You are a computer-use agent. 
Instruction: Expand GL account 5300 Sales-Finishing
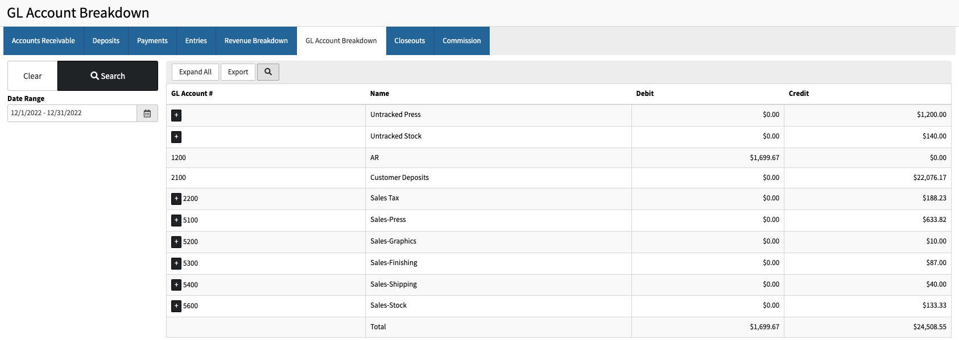(176, 263)
